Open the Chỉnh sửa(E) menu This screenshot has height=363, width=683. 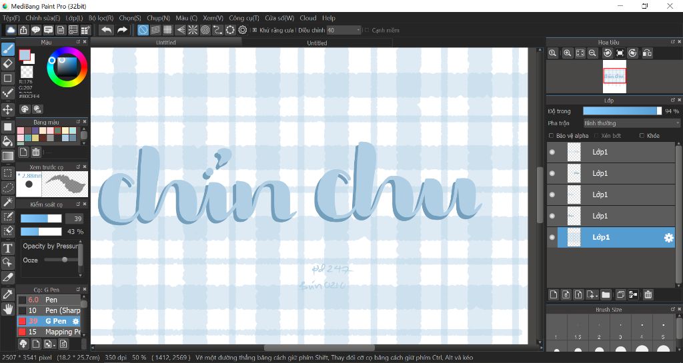43,18
